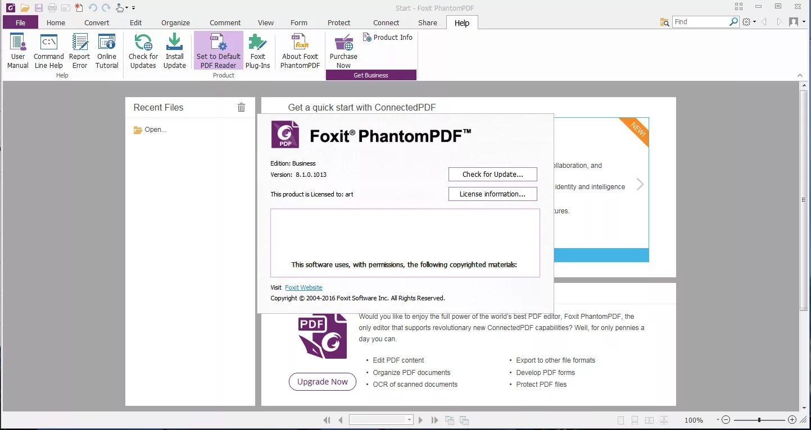This screenshot has width=811, height=430.
Task: Click the zoom in plus button
Action: [792, 420]
